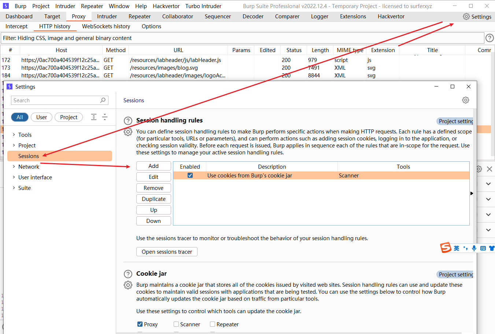Image resolution: width=495 pixels, height=334 pixels.
Task: Move the rule with the Down button
Action: [154, 221]
